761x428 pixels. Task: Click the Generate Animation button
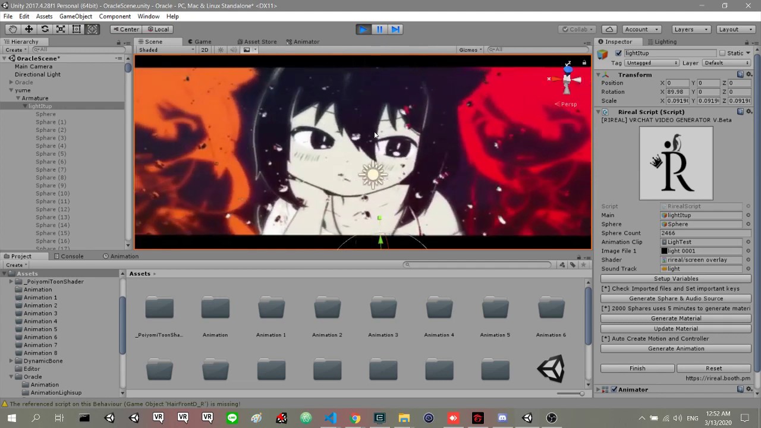click(676, 348)
